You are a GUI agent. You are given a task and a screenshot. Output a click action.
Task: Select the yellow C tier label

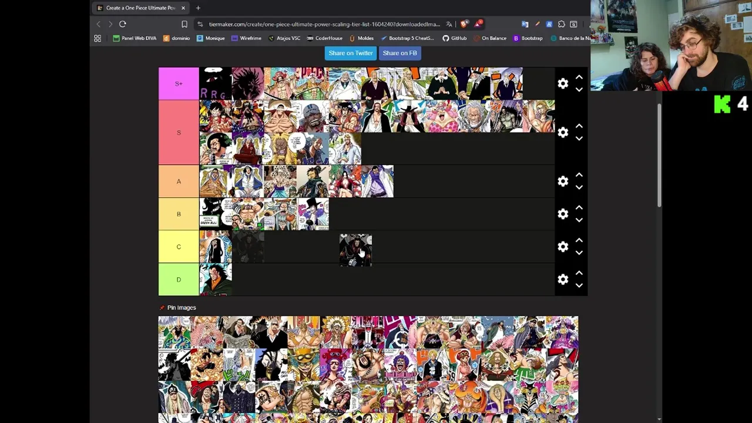tap(179, 247)
